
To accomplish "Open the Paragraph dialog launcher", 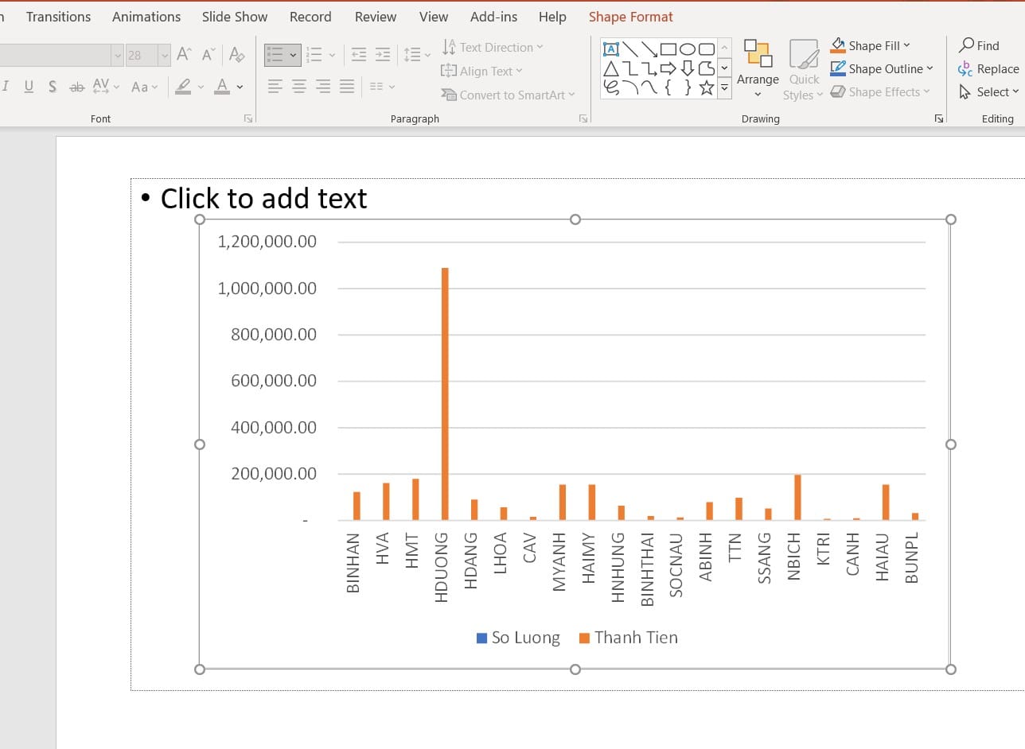I will point(583,118).
